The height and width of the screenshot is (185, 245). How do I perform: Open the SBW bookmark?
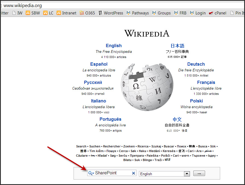(x=33, y=13)
